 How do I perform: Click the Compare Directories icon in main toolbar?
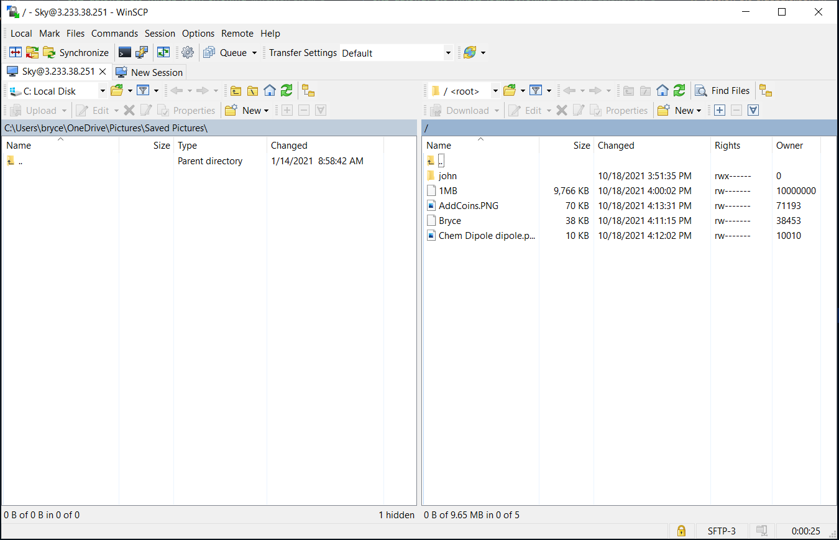[x=16, y=53]
